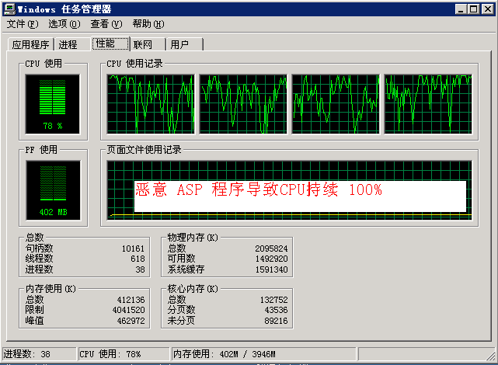The image size is (498, 365).
Task: Open the 查看 menu
Action: click(x=105, y=24)
